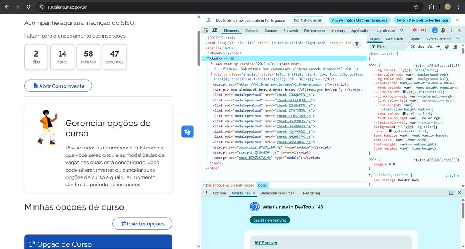Bookmark this page with the star icon

[x=416, y=7]
